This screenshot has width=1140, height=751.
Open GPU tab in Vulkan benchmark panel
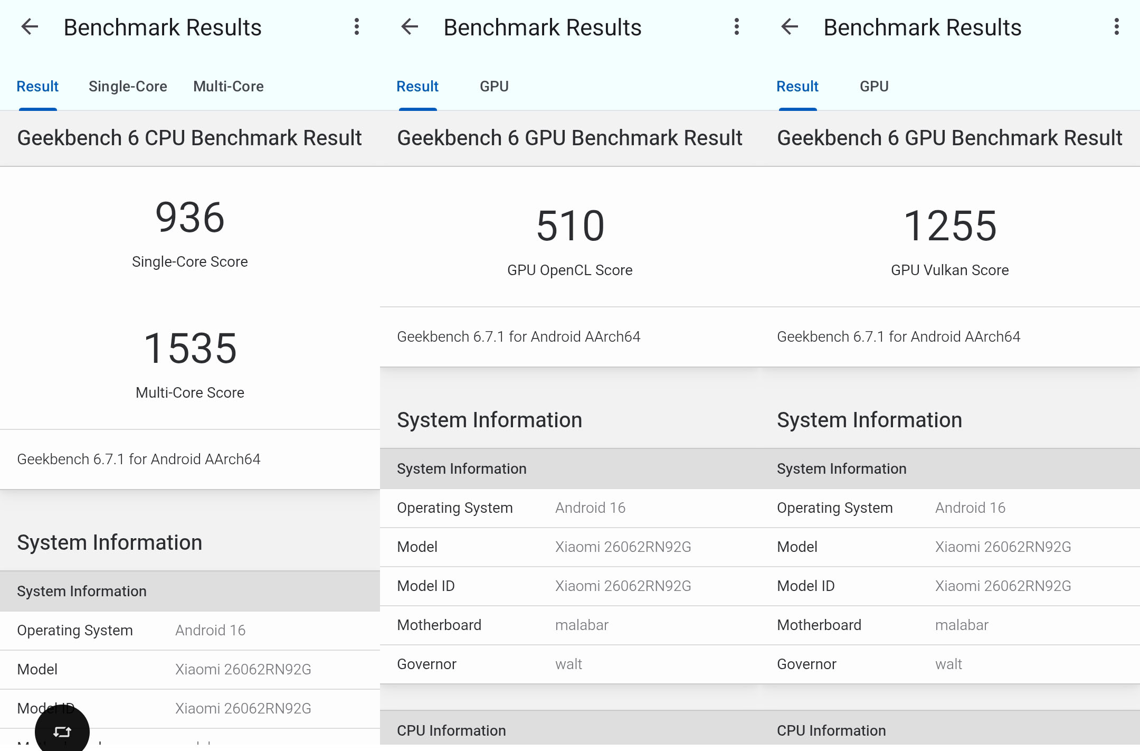874,86
